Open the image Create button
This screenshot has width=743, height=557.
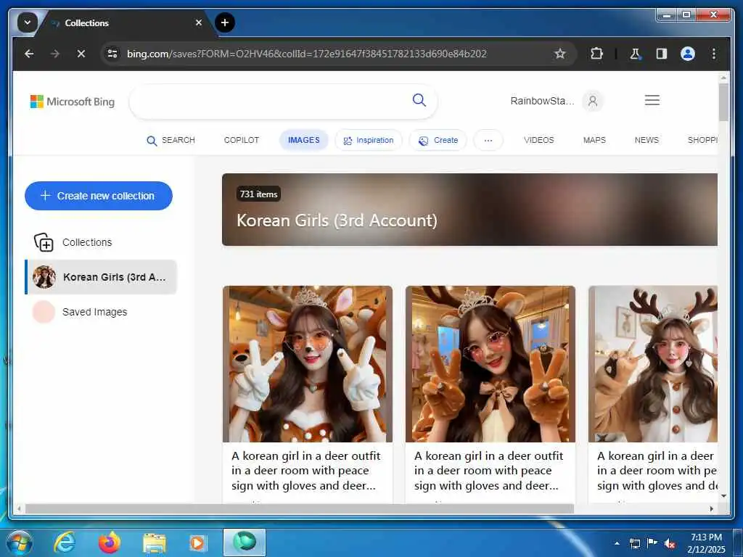point(438,140)
